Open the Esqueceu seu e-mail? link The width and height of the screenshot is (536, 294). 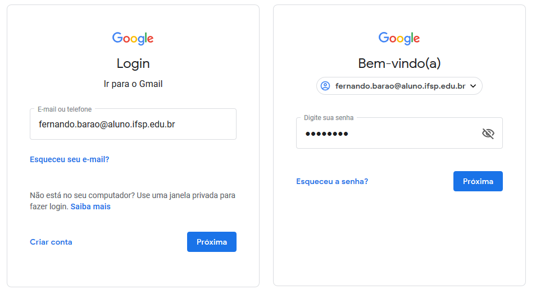[x=69, y=159]
